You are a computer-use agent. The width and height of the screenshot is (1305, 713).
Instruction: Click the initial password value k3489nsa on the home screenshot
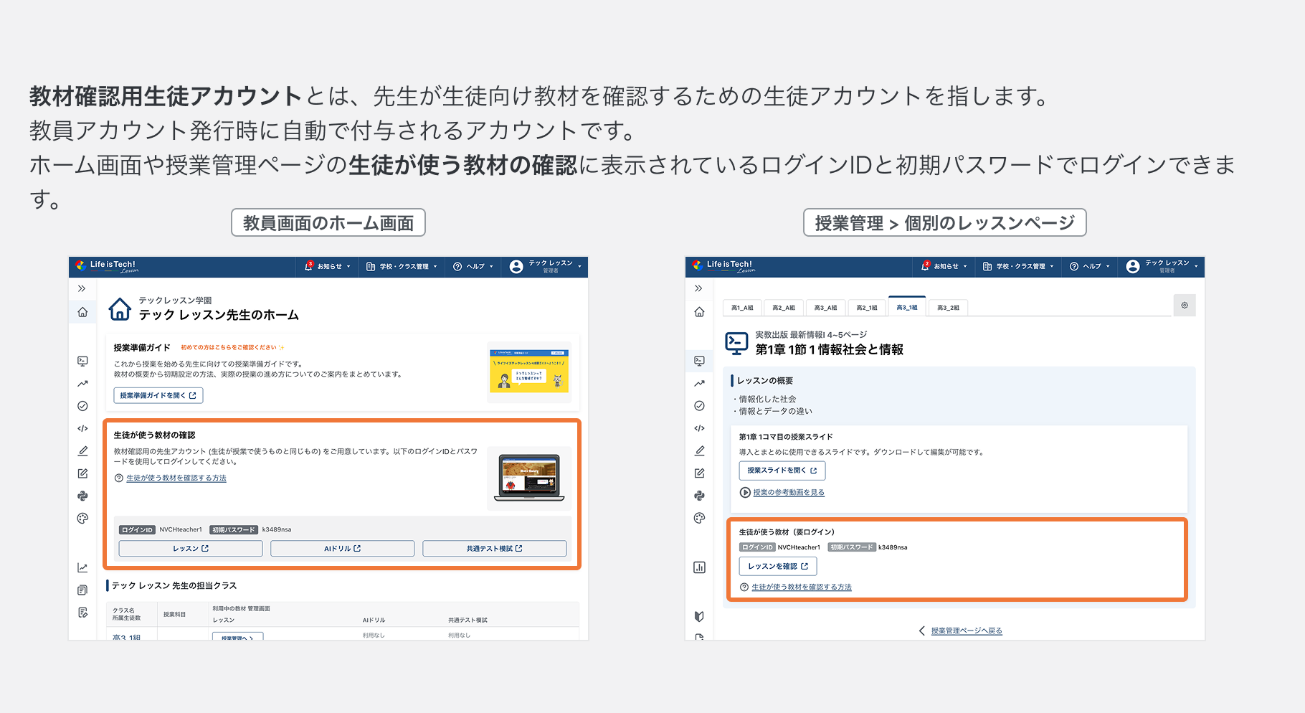pos(276,529)
